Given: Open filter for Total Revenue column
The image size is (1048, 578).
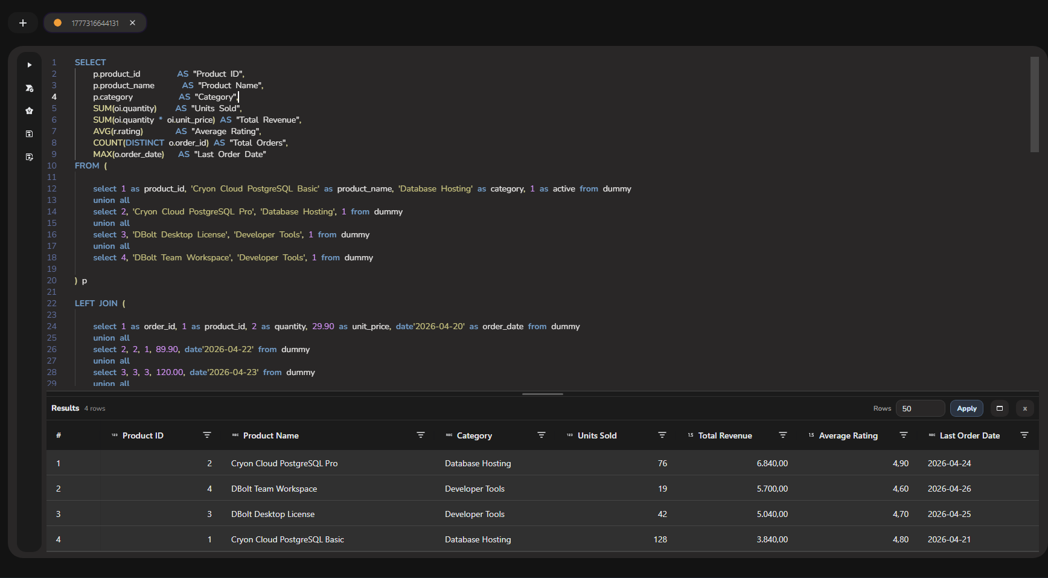Looking at the screenshot, I should (x=783, y=435).
